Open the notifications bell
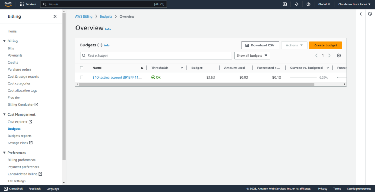 click(x=297, y=4)
